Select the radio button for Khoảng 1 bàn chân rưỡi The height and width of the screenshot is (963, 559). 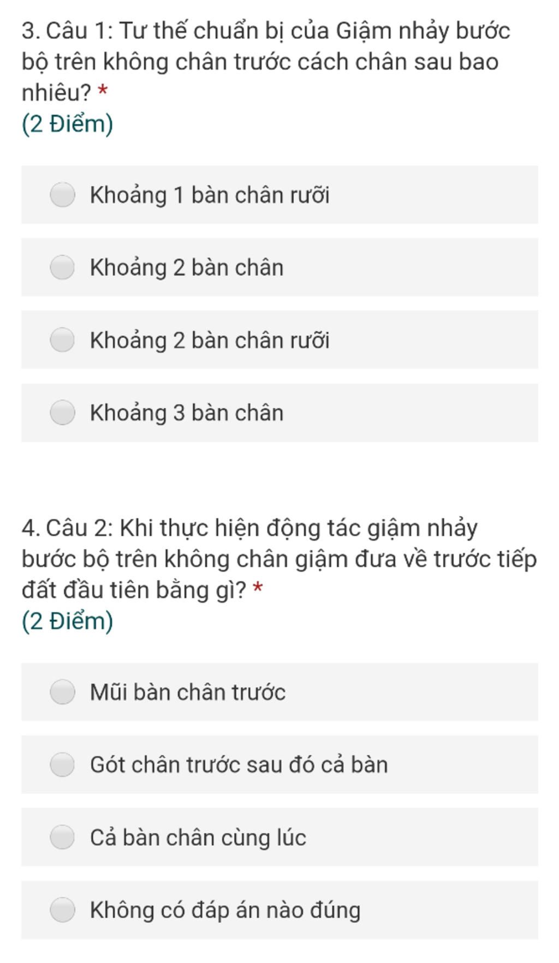tap(62, 195)
